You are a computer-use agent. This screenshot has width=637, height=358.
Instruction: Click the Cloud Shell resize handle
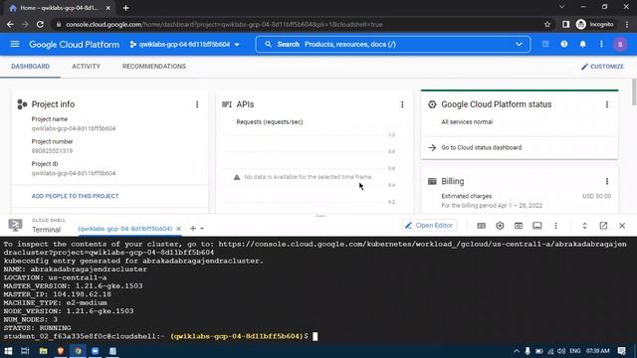[320, 216]
